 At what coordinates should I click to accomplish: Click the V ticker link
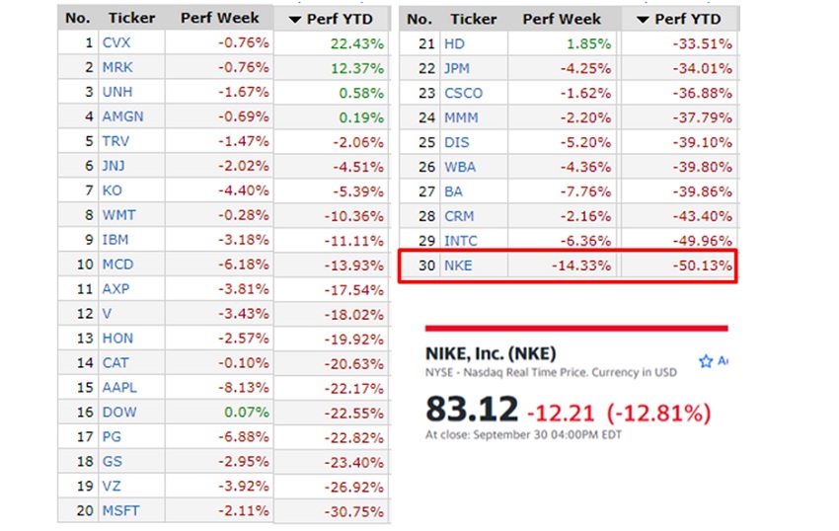coord(107,314)
